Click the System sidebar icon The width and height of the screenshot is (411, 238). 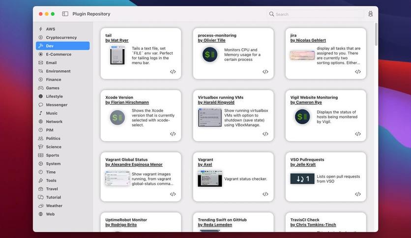tap(41, 164)
